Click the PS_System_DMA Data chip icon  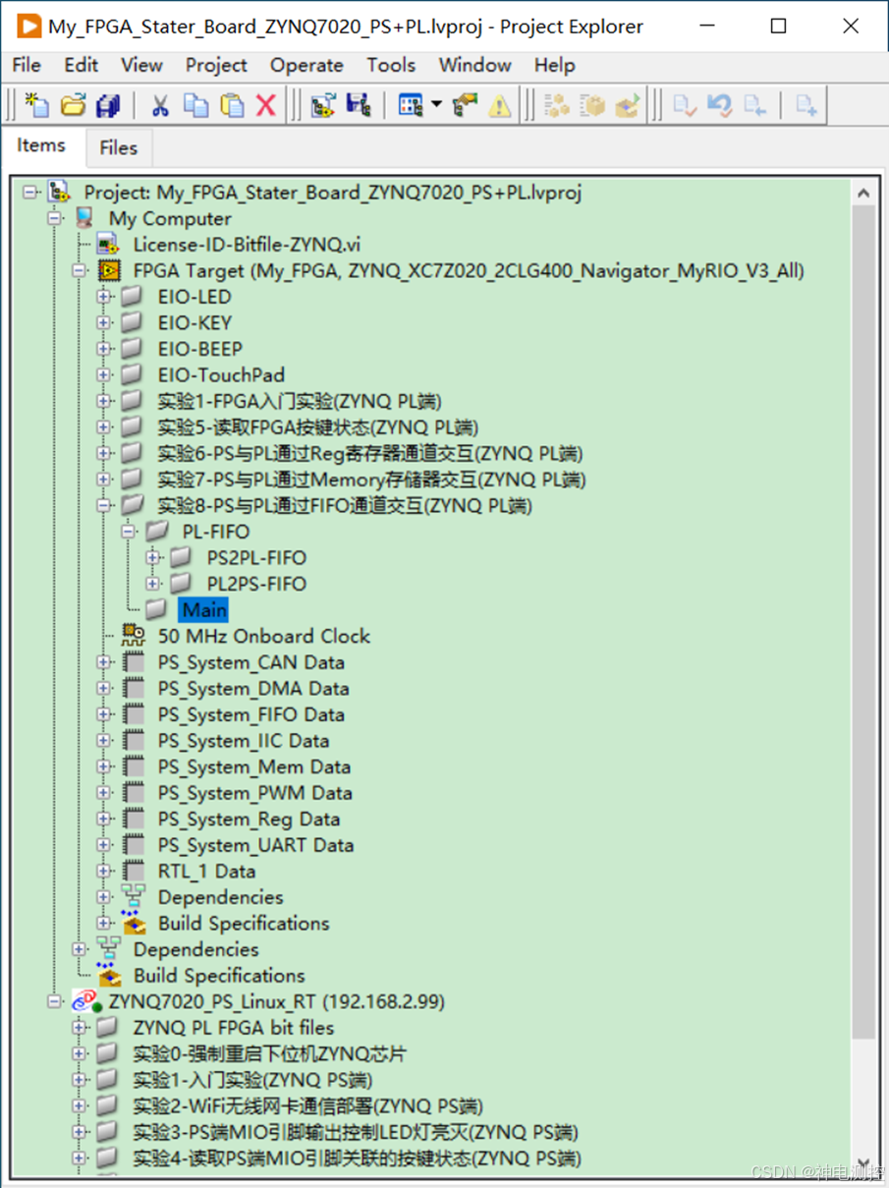coord(134,689)
